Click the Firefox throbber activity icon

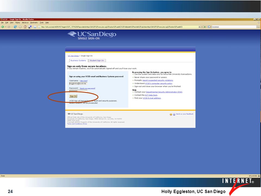pyautogui.click(x=259, y=23)
